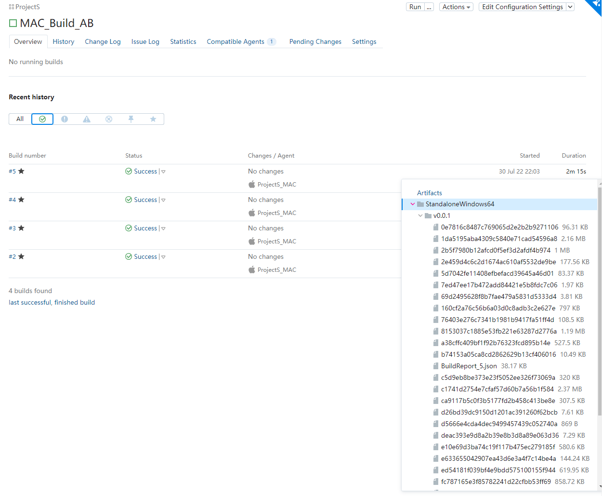This screenshot has width=602, height=496.
Task: Click Apple agent icon in build #5 row
Action: [251, 184]
